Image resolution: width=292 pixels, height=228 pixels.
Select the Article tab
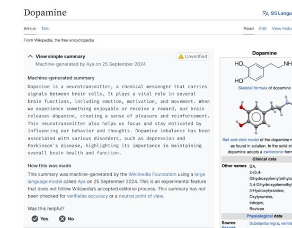pos(30,29)
